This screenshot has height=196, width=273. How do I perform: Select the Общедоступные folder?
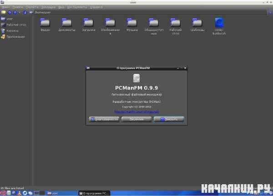[154, 26]
